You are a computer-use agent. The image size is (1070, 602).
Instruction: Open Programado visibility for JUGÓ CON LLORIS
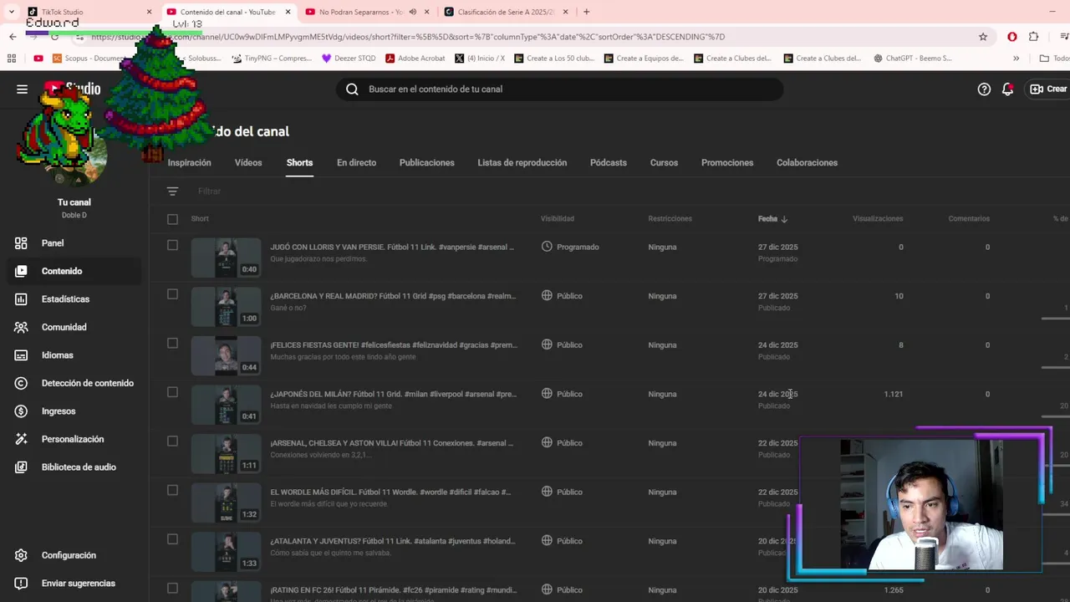tap(569, 247)
